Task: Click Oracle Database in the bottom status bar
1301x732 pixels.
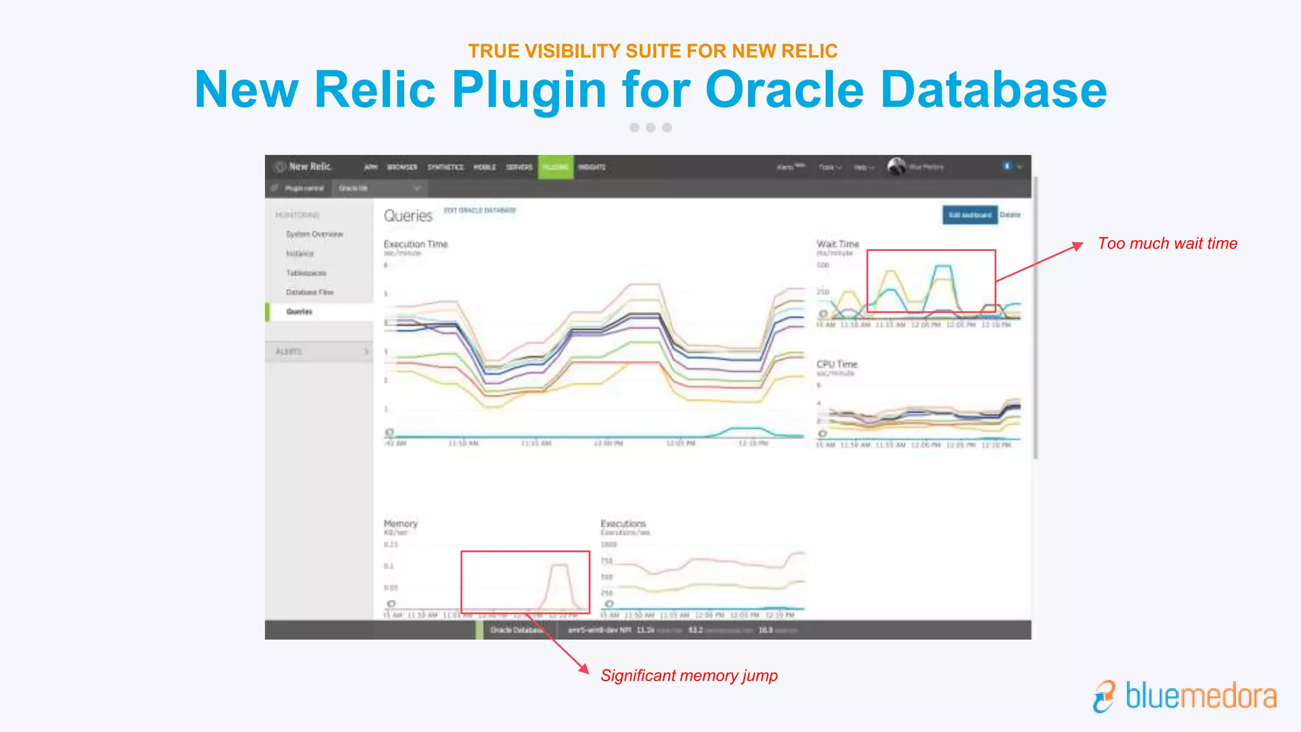Action: 516,630
